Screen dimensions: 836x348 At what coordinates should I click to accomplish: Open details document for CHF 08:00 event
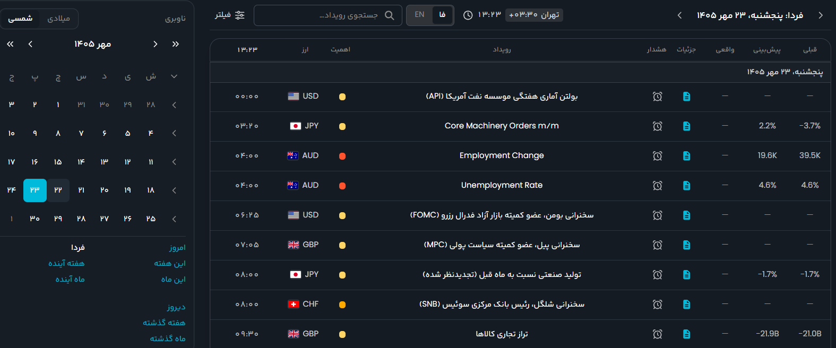point(686,304)
